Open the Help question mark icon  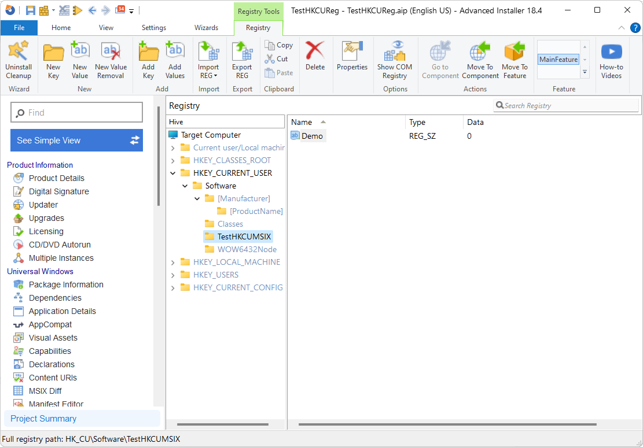pyautogui.click(x=635, y=28)
